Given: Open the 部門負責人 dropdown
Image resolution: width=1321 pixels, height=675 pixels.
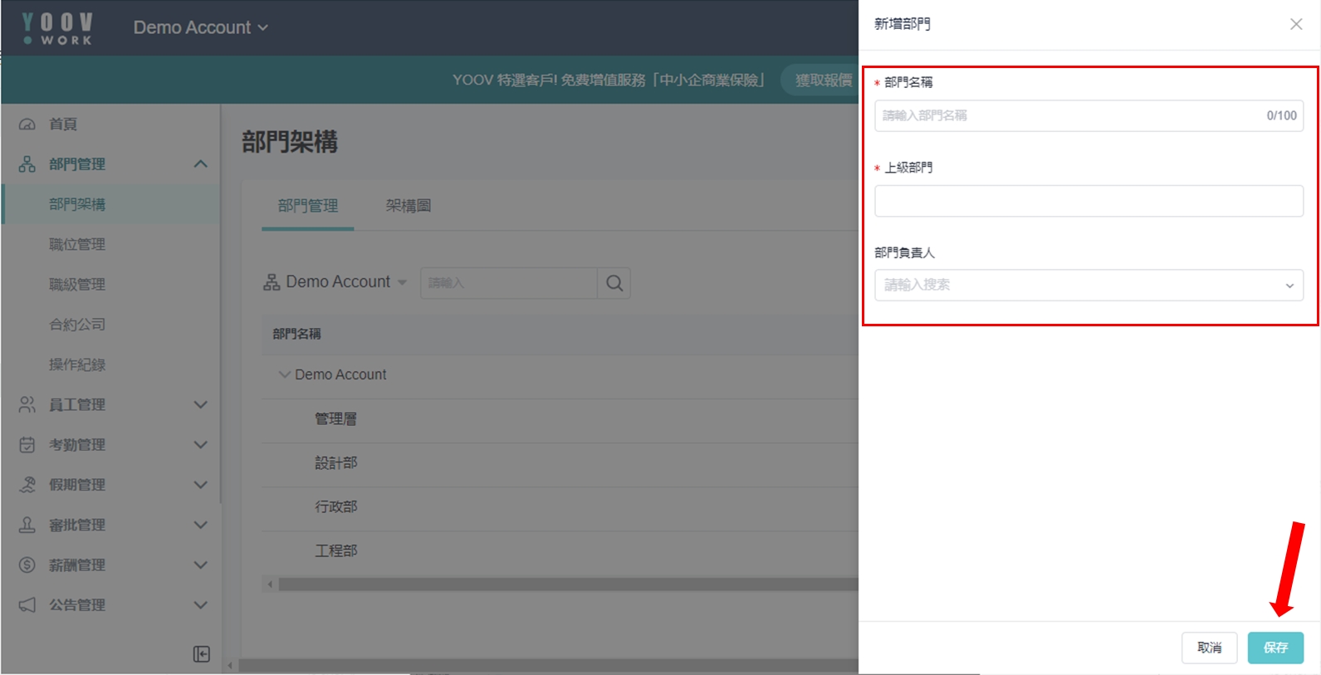Looking at the screenshot, I should click(x=1088, y=285).
